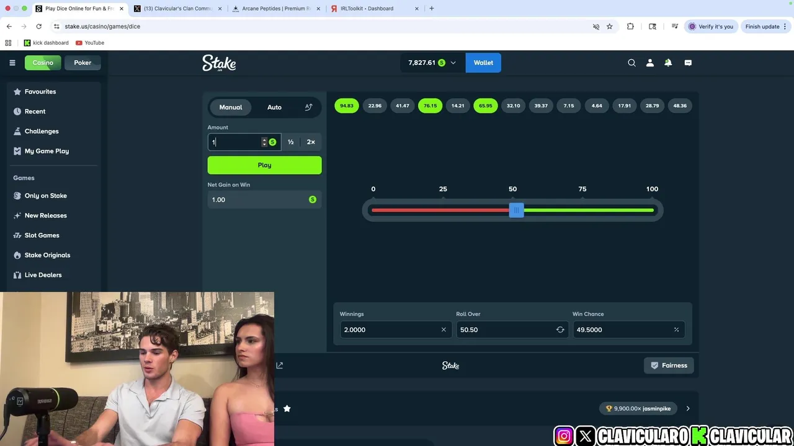Focus the Roll Over input field

click(x=512, y=330)
